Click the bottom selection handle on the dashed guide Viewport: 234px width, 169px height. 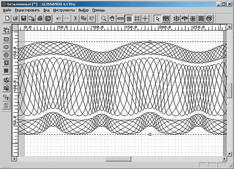click(x=150, y=134)
